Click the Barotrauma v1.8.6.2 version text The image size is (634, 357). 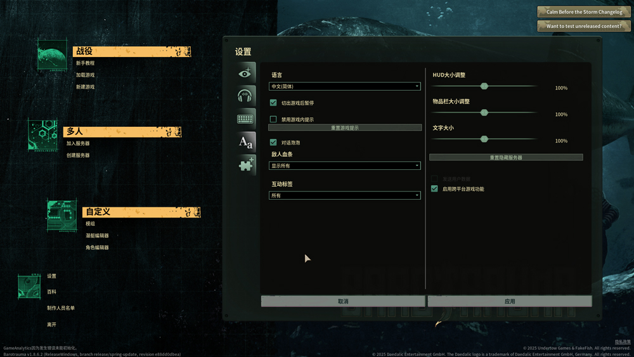92,354
